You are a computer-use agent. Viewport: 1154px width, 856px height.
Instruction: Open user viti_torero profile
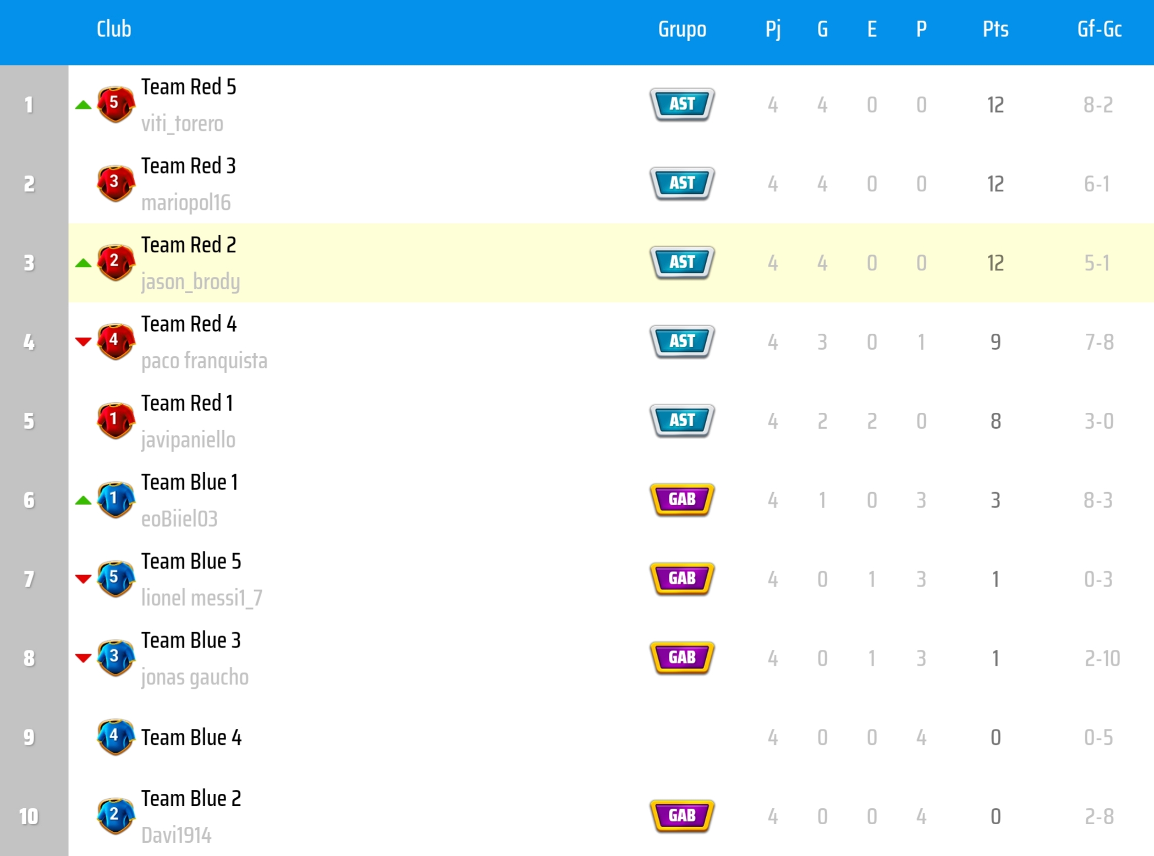182,124
